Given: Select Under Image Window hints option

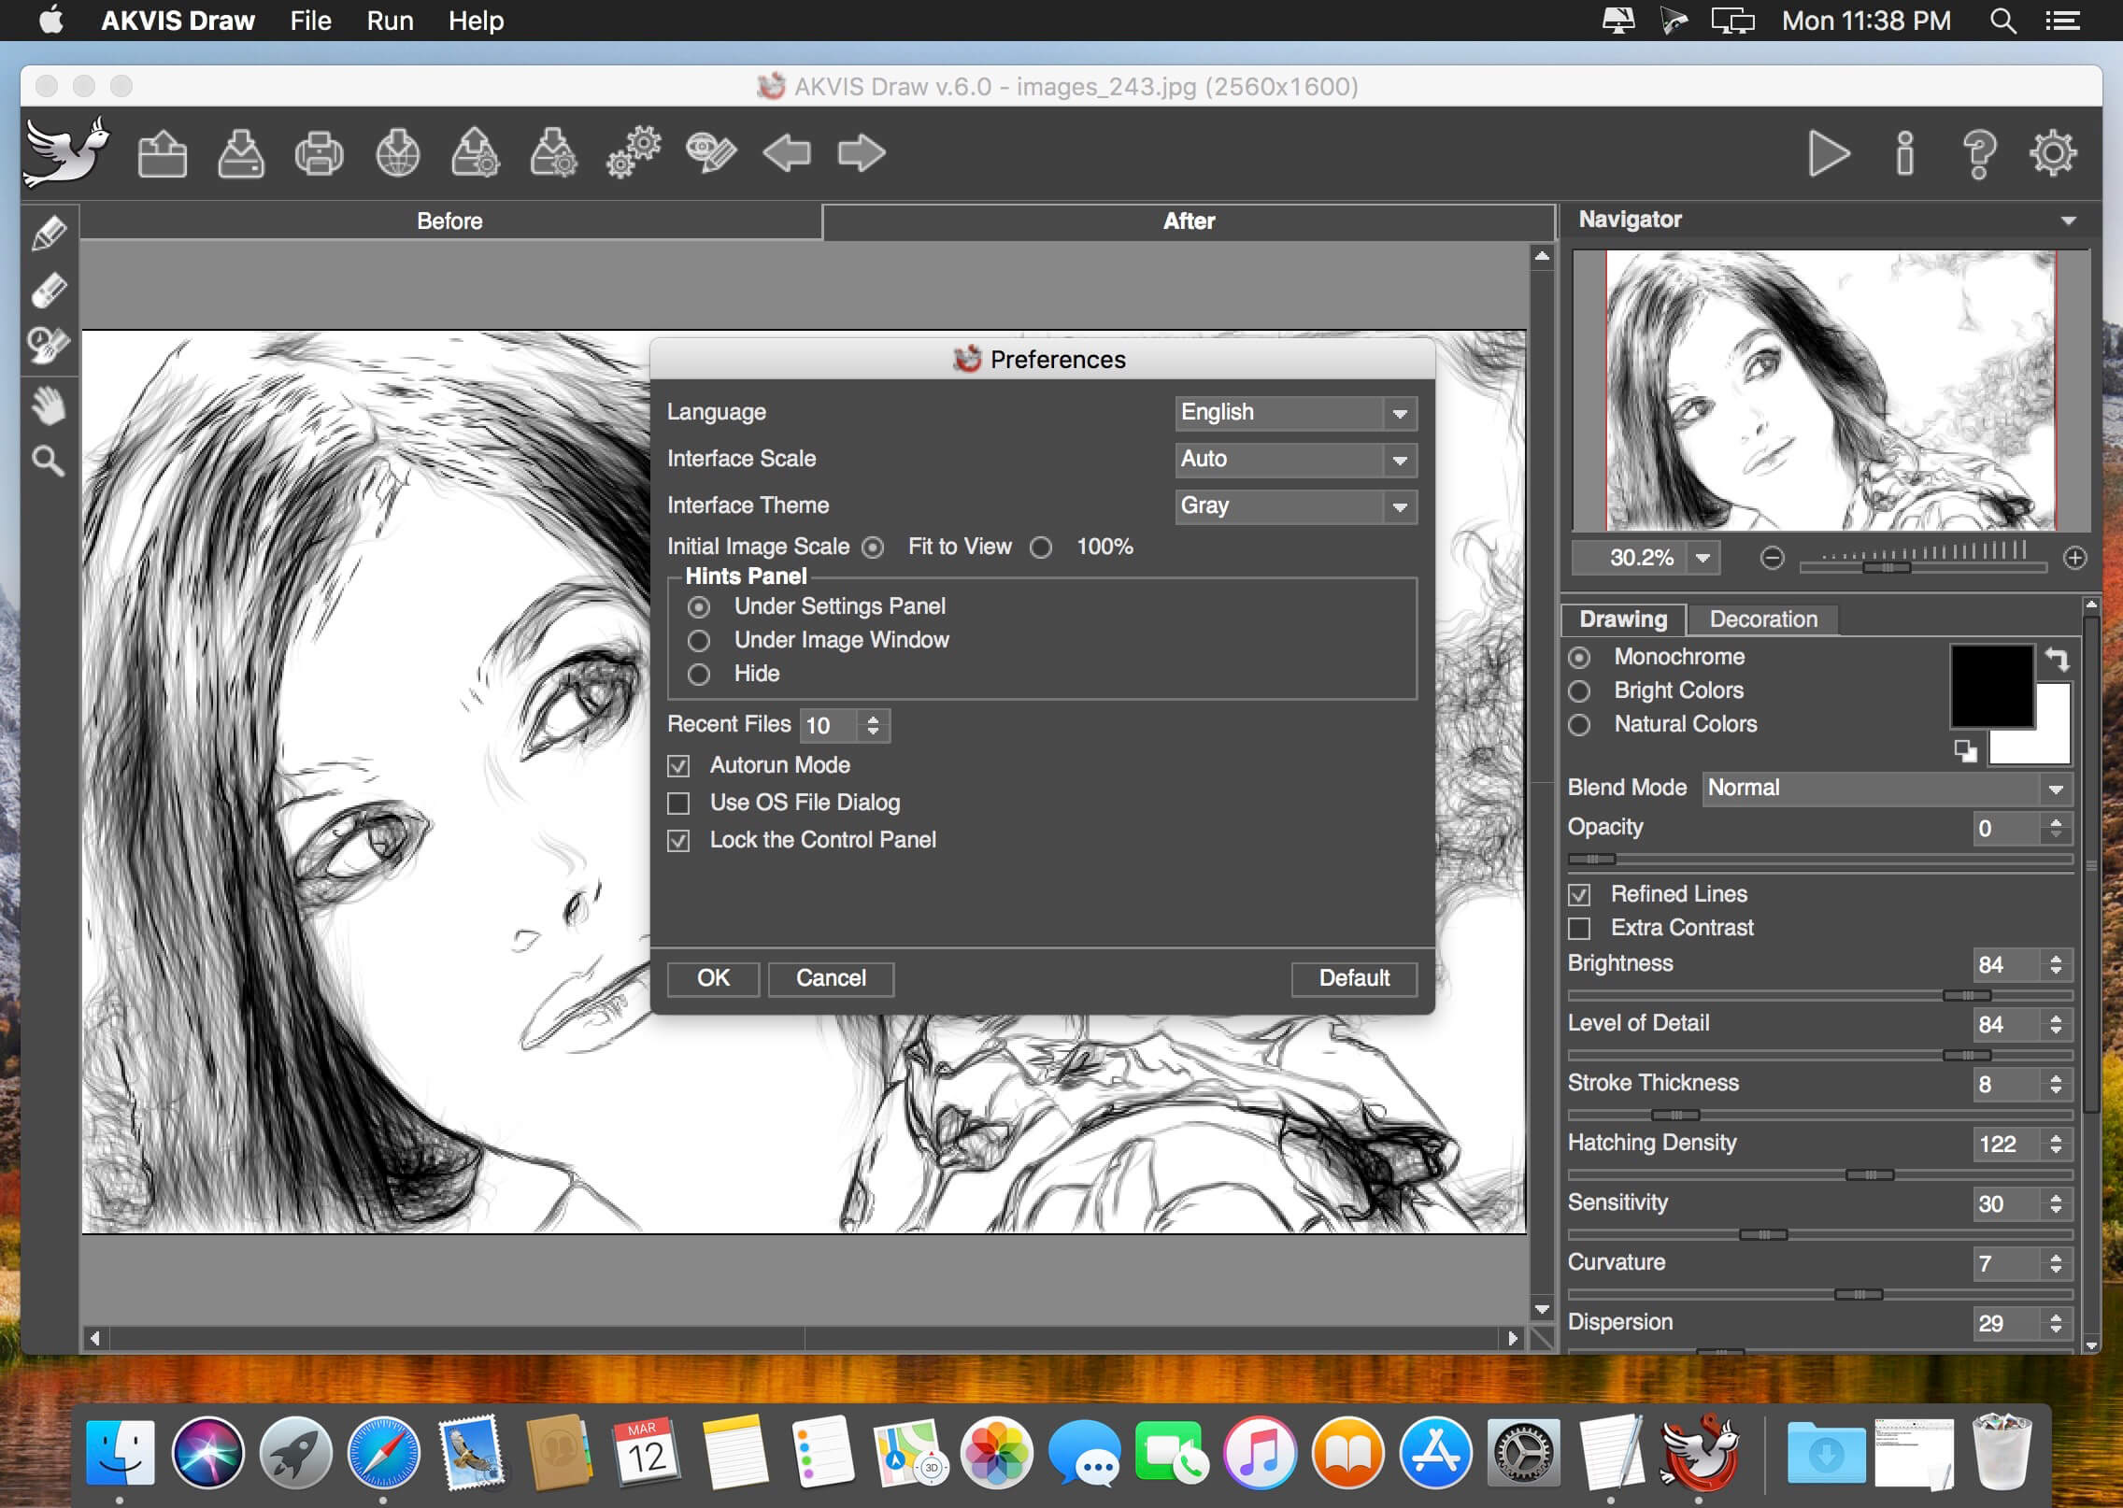Looking at the screenshot, I should 699,641.
